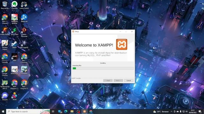Select the Ratu - Chrome (1) shortcut
204x114 pixels.
click(x=24, y=85)
